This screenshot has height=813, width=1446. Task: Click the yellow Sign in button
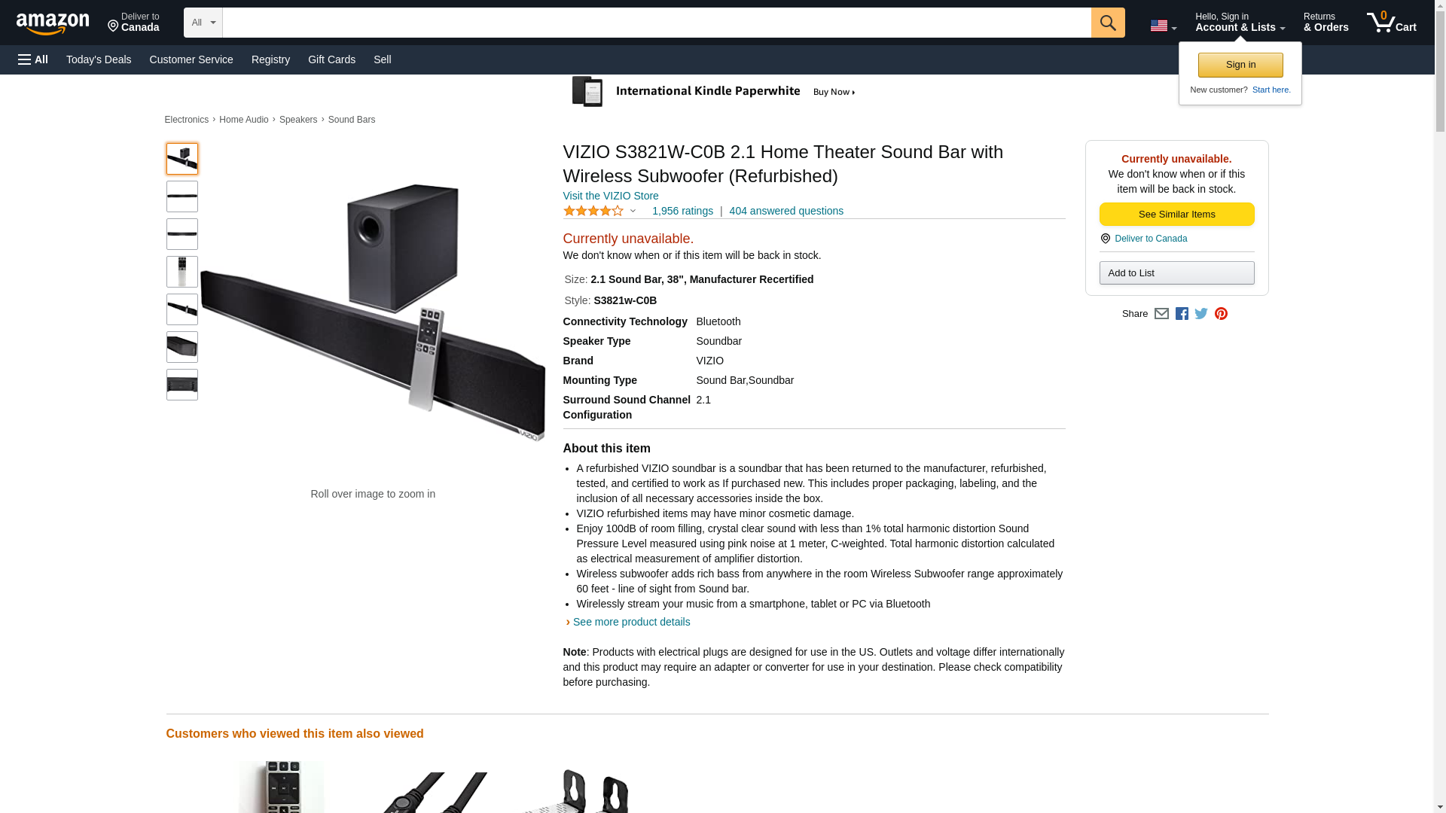point(1240,65)
